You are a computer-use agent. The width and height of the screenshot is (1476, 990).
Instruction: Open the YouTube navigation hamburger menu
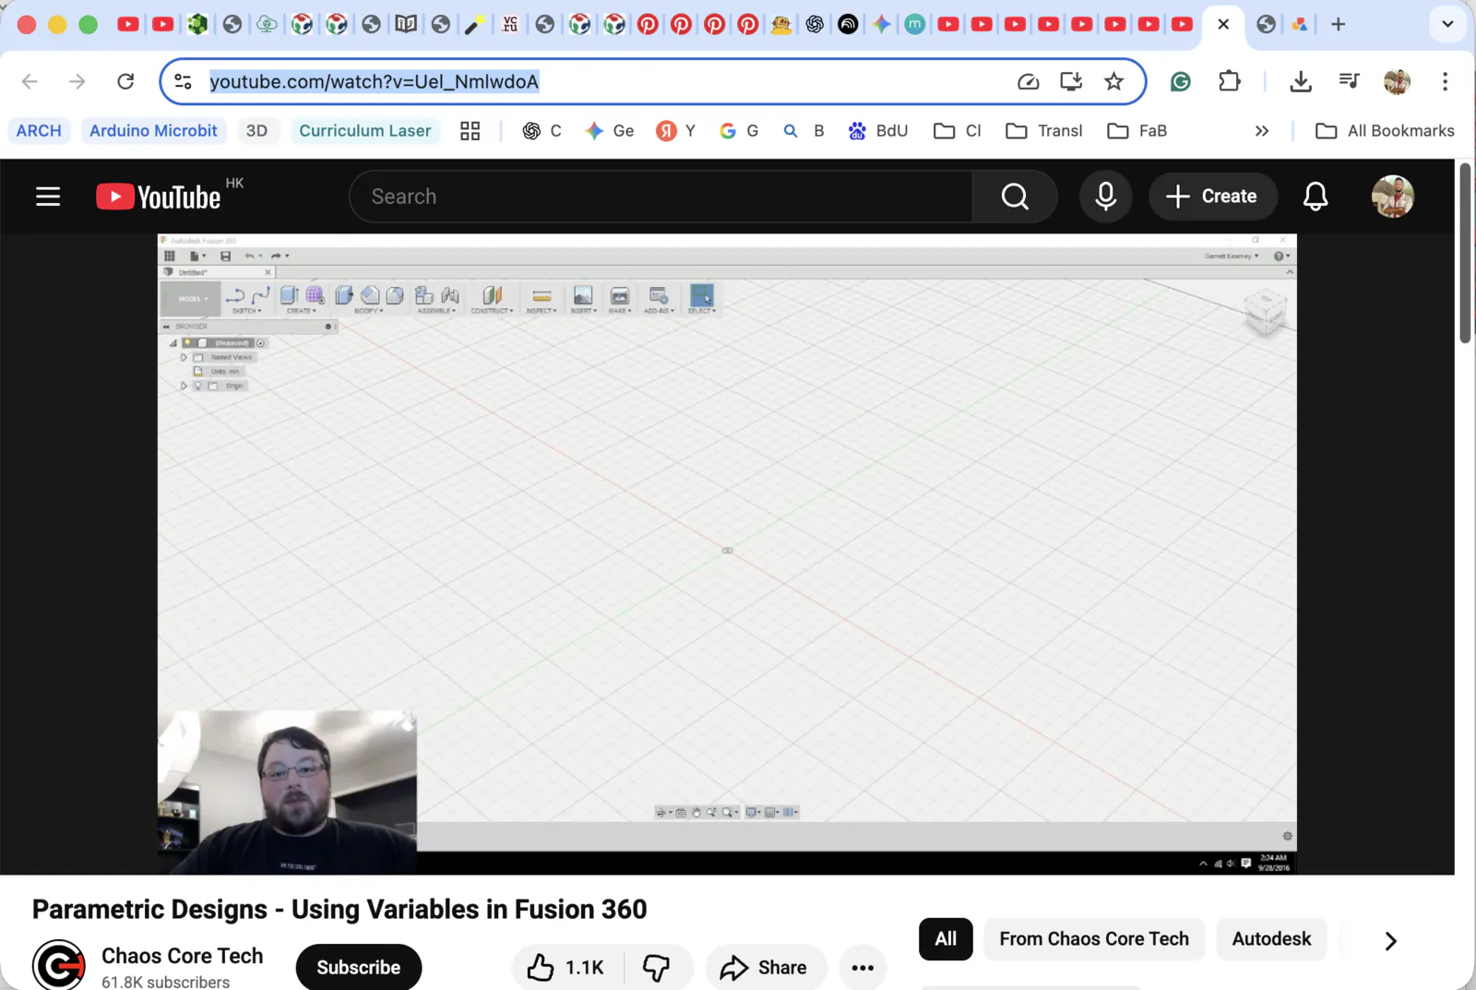pos(48,196)
